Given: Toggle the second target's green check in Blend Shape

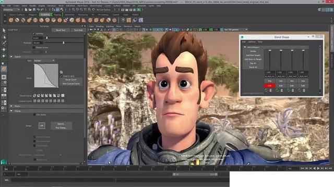Looking at the screenshot, I should (277, 90).
